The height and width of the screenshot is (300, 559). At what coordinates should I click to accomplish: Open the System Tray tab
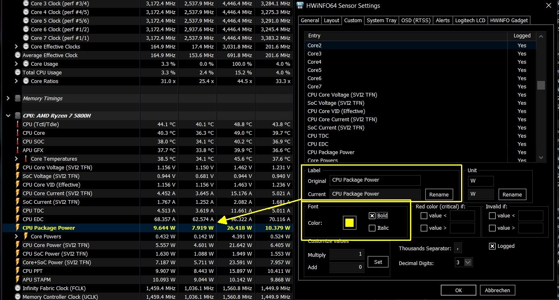(382, 21)
